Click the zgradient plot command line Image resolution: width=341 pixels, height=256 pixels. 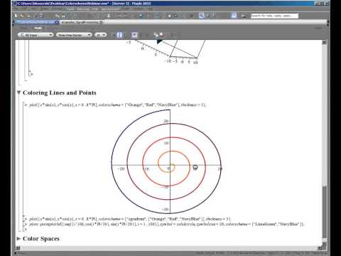[130, 219]
